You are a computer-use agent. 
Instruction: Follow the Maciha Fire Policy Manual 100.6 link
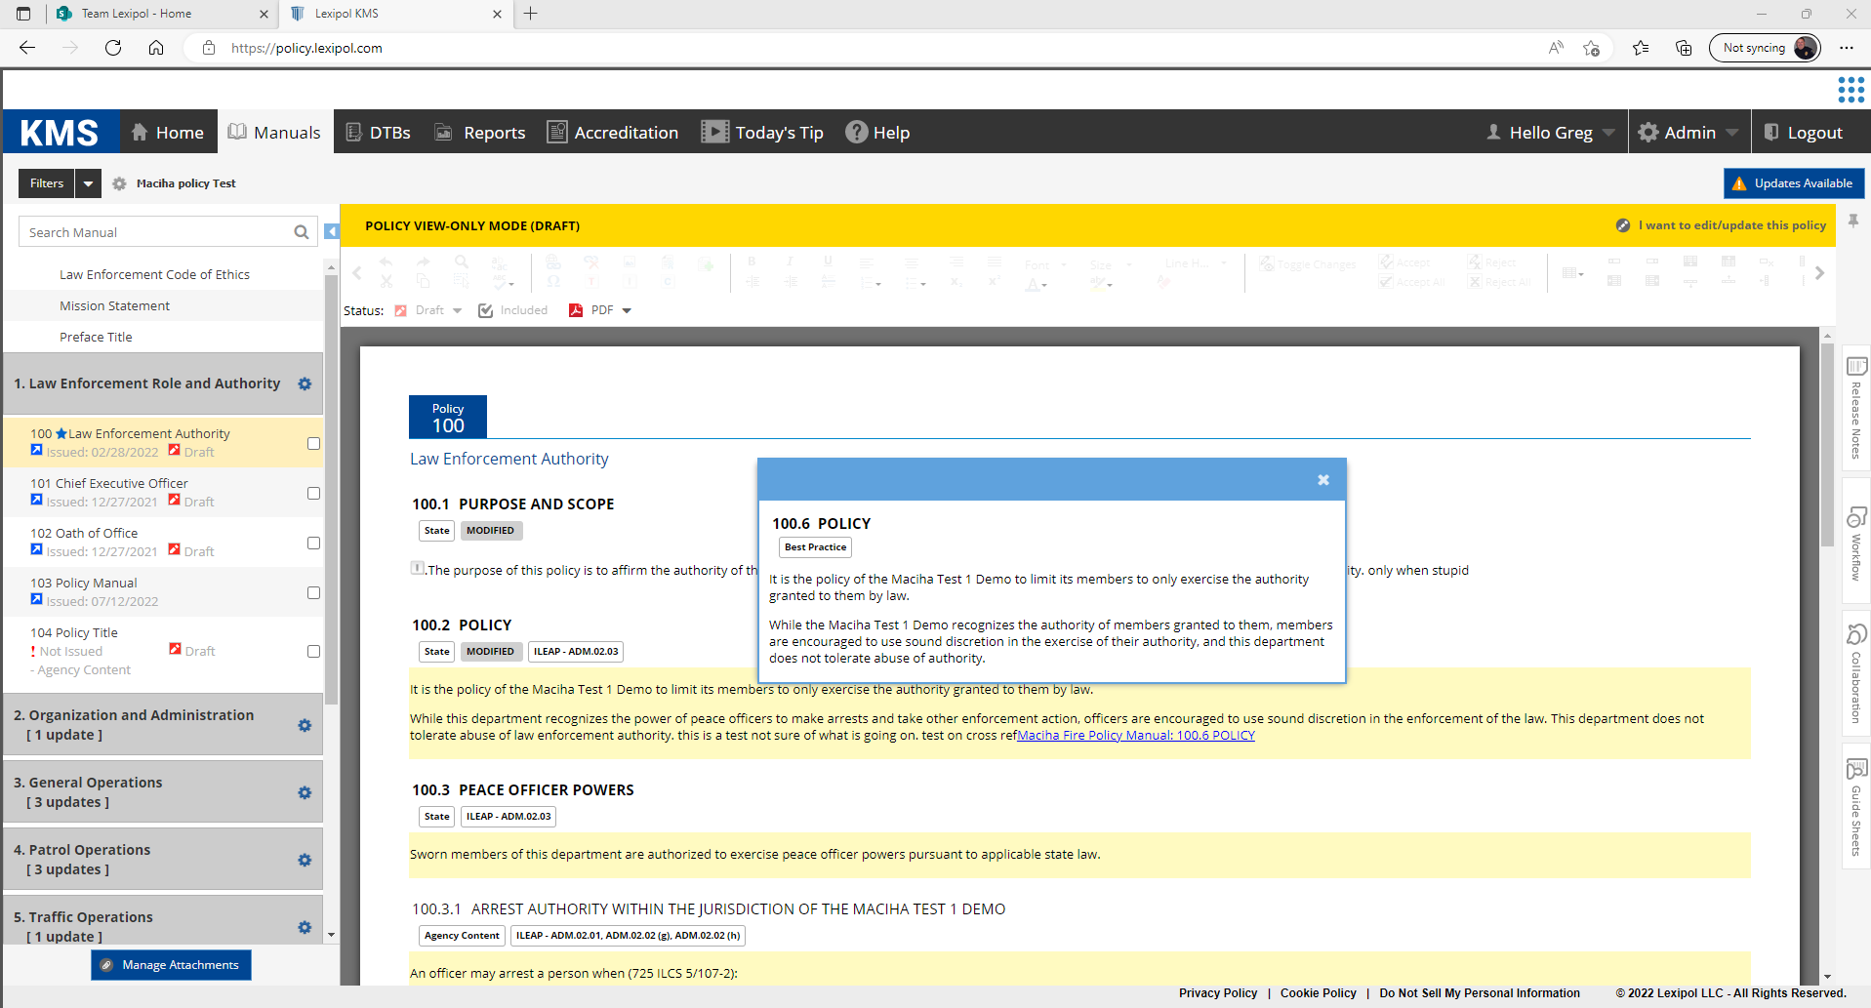[x=1136, y=736]
